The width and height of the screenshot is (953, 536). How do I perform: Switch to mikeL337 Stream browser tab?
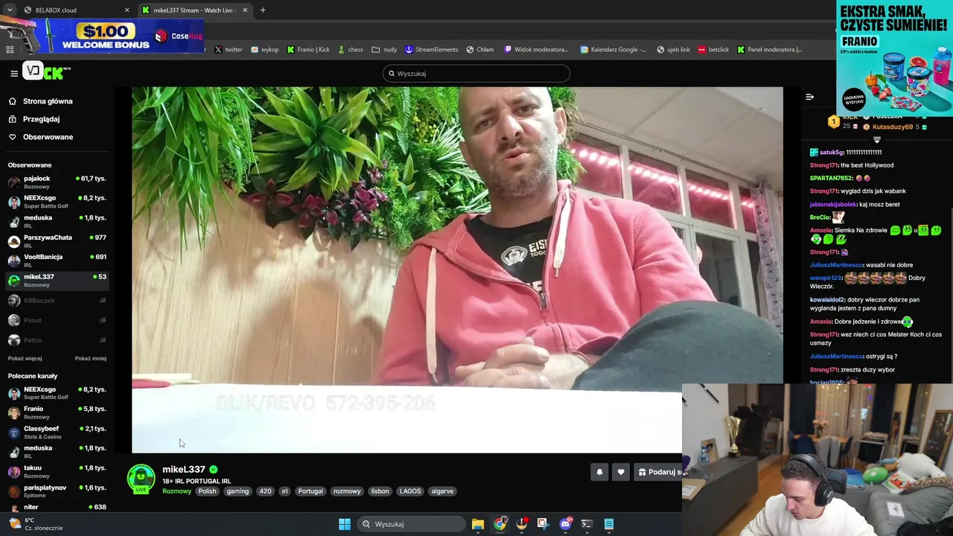(194, 10)
